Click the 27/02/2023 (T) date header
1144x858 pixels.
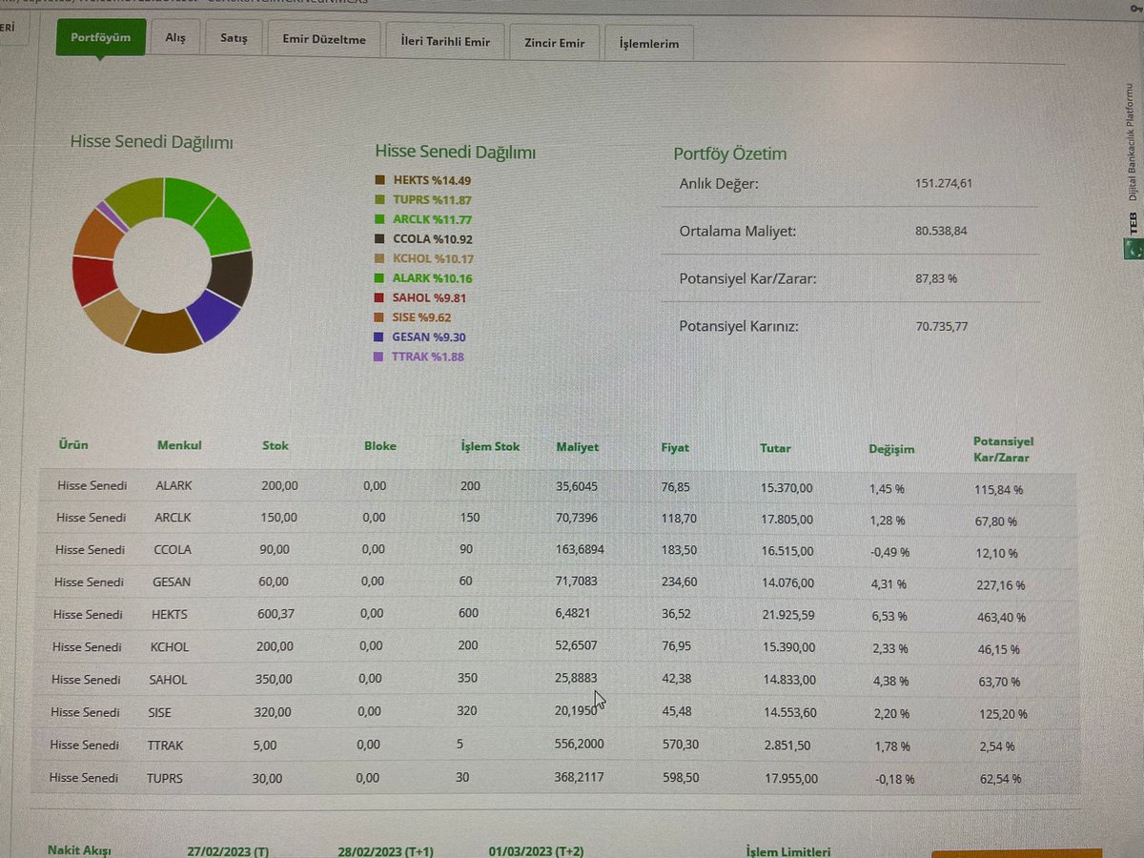(x=228, y=850)
